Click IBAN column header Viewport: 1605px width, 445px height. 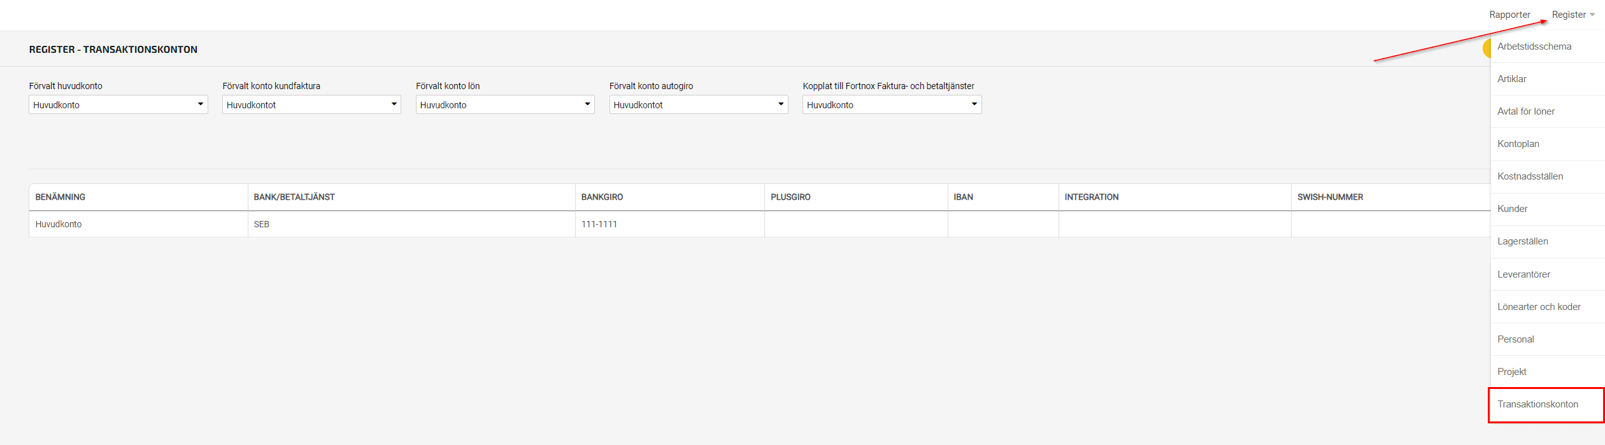[1003, 197]
